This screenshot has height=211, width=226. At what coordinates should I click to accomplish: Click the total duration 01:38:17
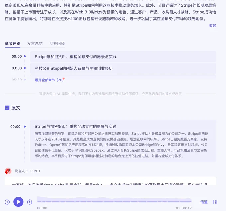[184, 208]
